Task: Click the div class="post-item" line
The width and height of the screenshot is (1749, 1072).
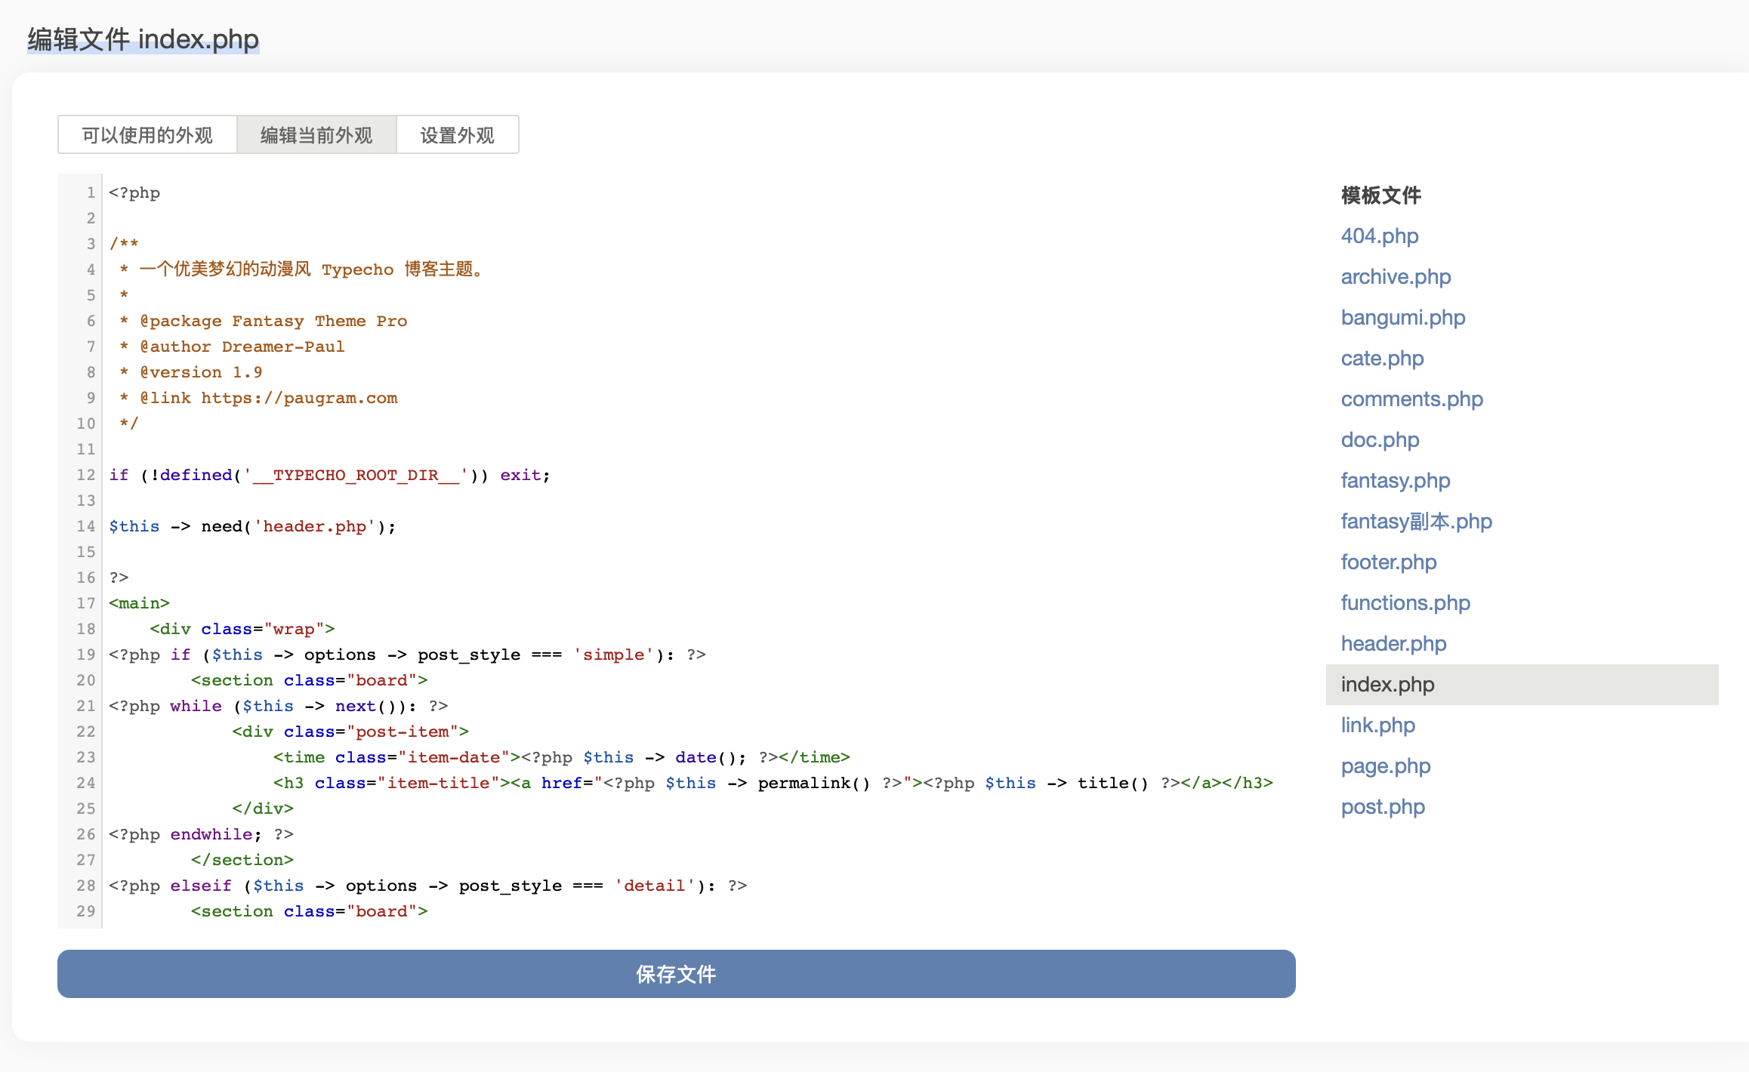Action: pyautogui.click(x=350, y=732)
